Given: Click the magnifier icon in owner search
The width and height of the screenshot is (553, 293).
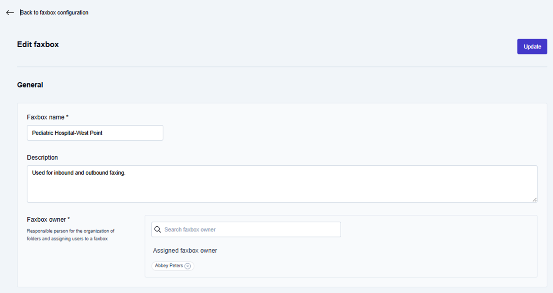Looking at the screenshot, I should coord(158,230).
